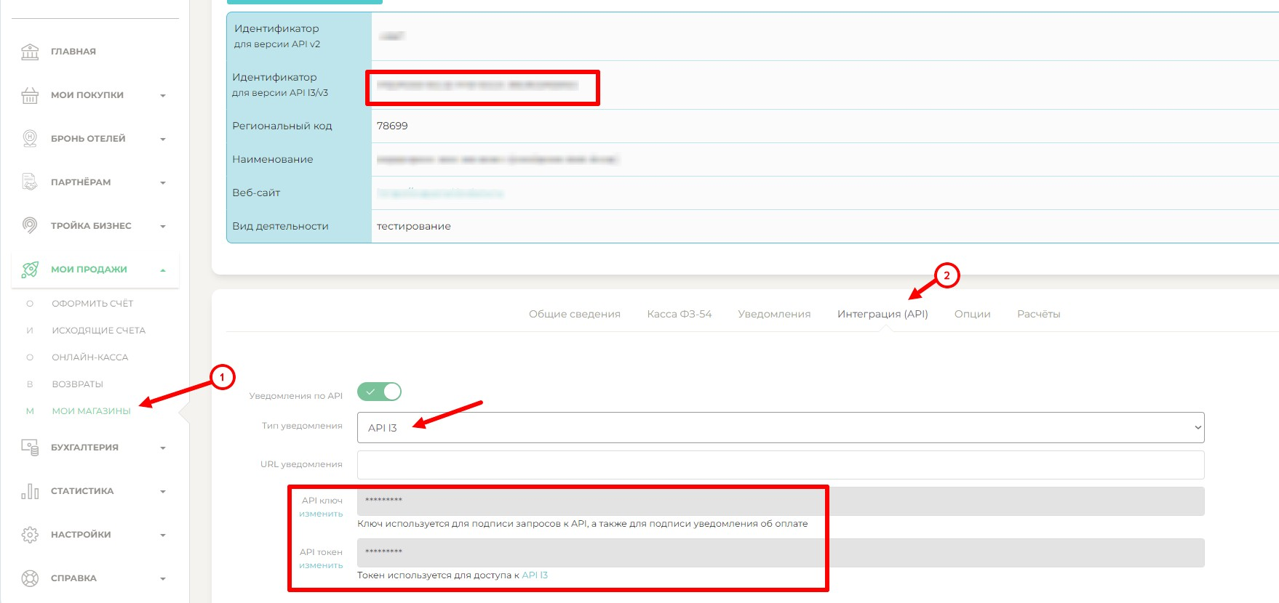
Task: Click the bank building icon for Главная
Action: [x=30, y=52]
